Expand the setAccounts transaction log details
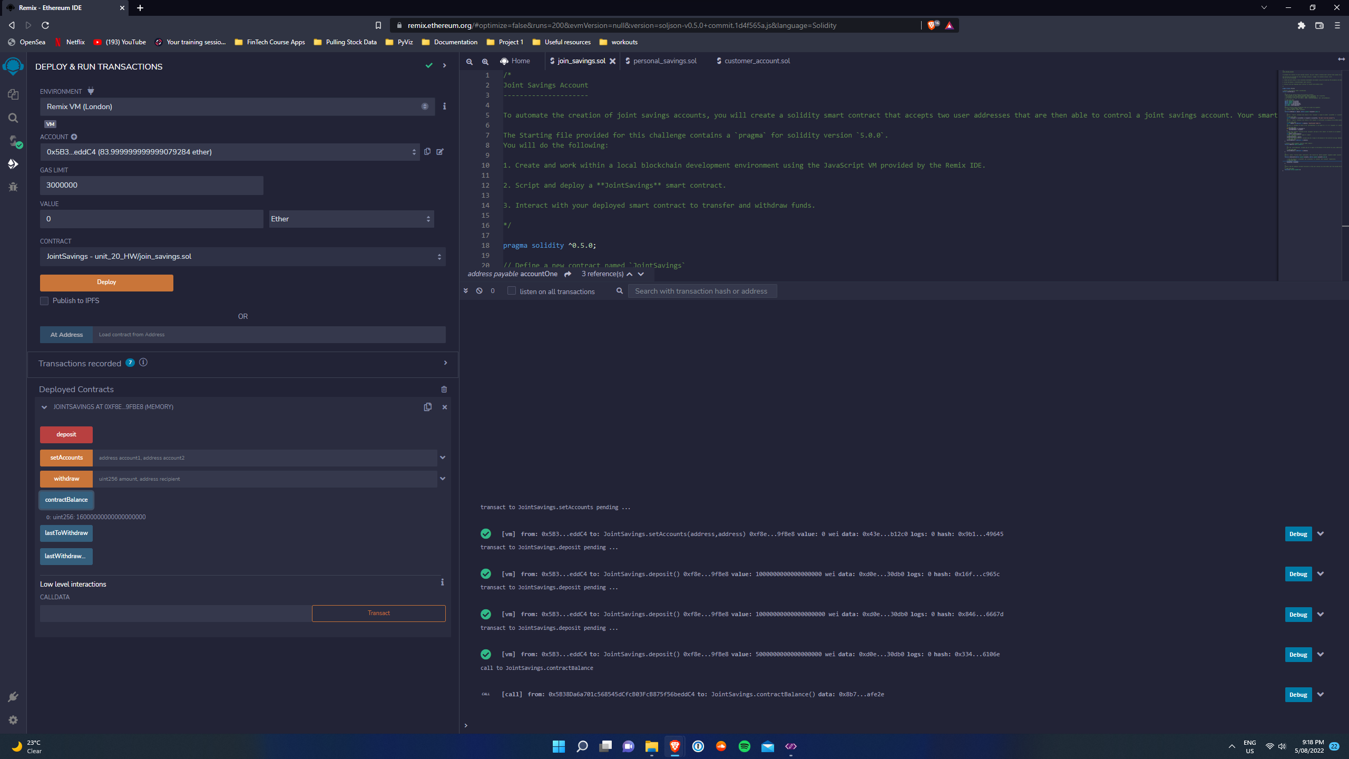The height and width of the screenshot is (759, 1349). [1321, 534]
